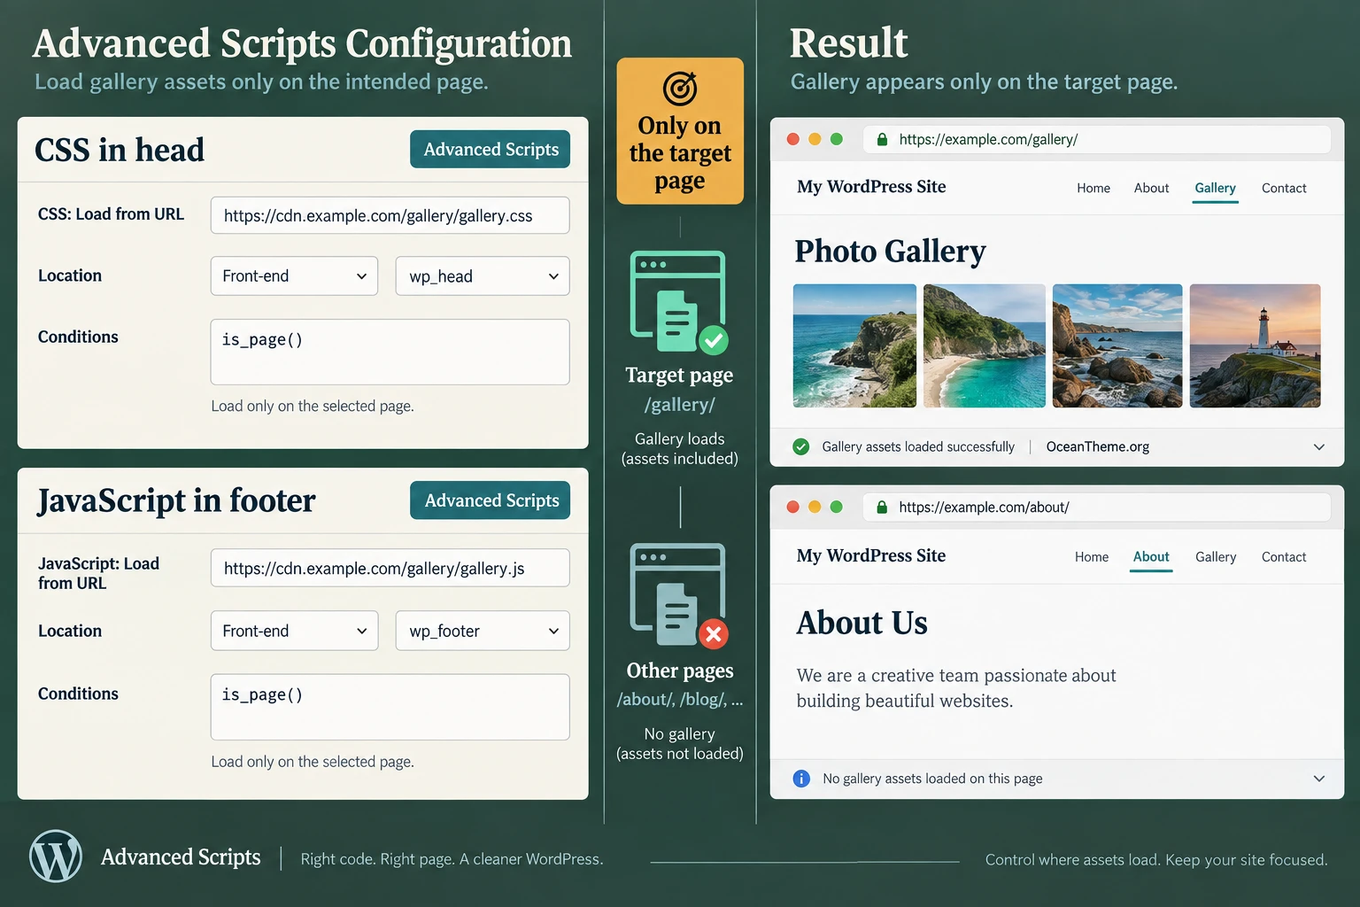
Task: Open the Front-end dropdown in CSS in head
Action: coord(294,276)
